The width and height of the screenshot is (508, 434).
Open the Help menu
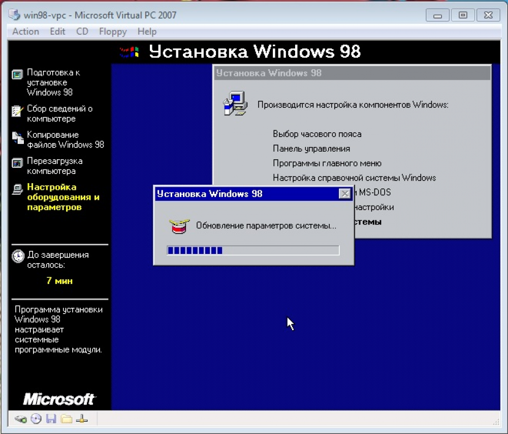coord(147,32)
